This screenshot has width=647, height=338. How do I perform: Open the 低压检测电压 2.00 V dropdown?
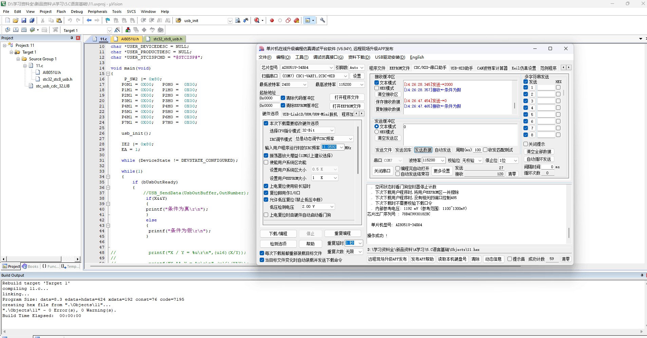click(x=332, y=207)
